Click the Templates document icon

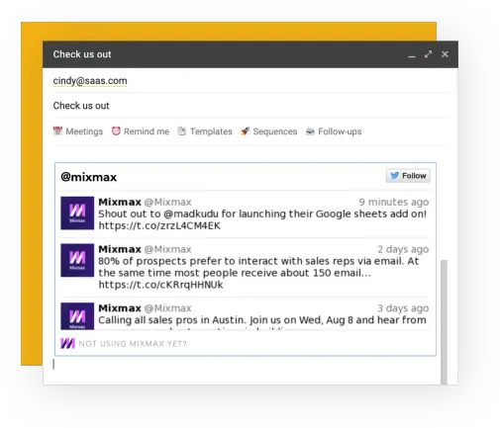[182, 130]
